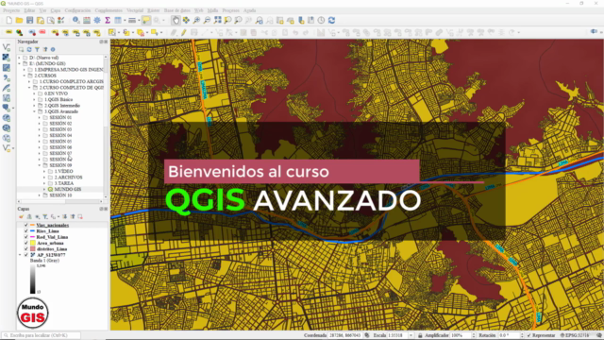Open the Ráster menu
The image size is (604, 340).
153,10
